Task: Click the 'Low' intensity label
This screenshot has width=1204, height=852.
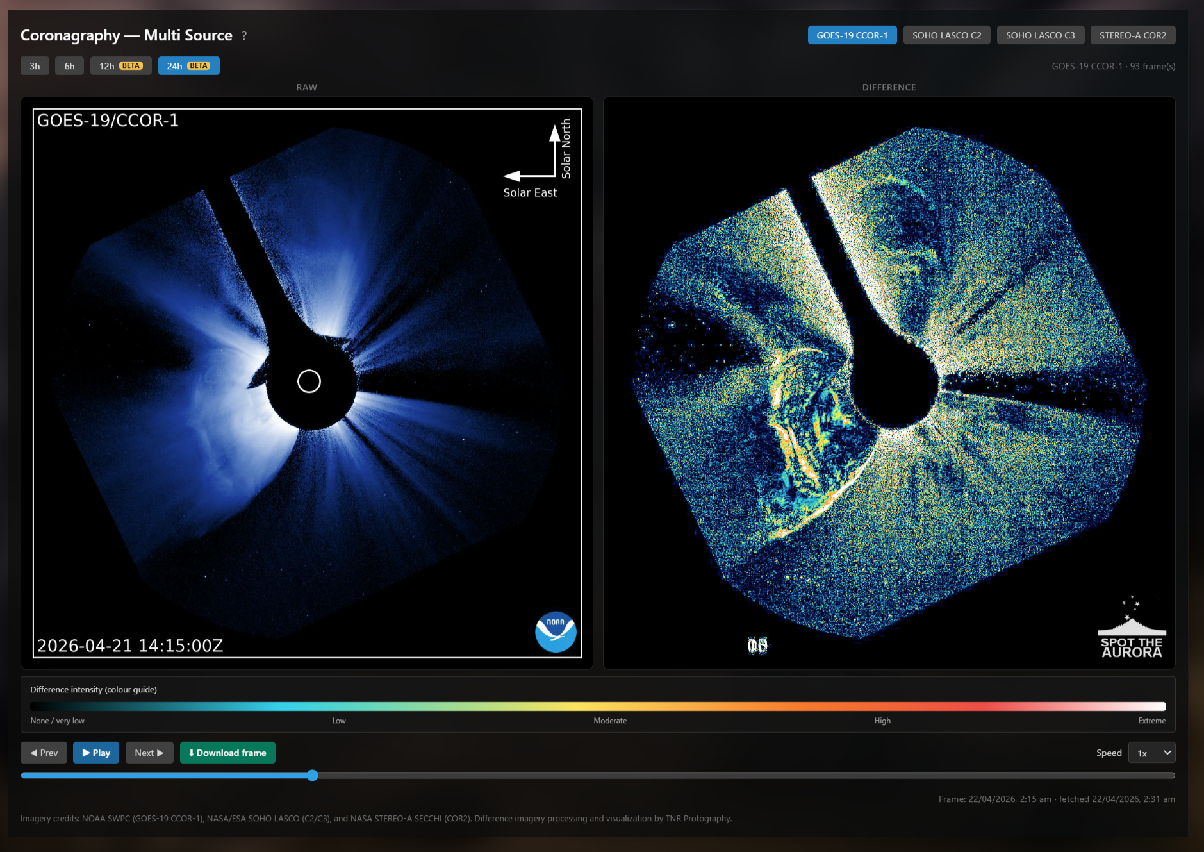Action: point(339,721)
